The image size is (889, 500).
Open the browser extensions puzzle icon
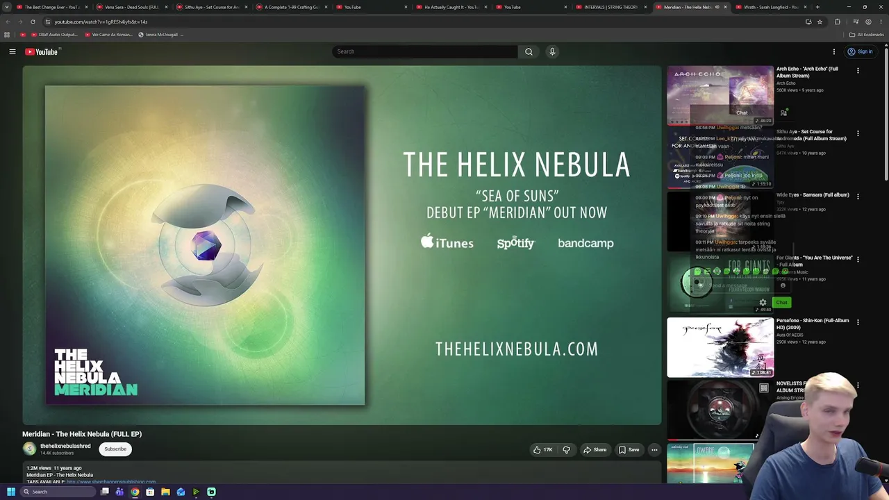click(x=837, y=22)
